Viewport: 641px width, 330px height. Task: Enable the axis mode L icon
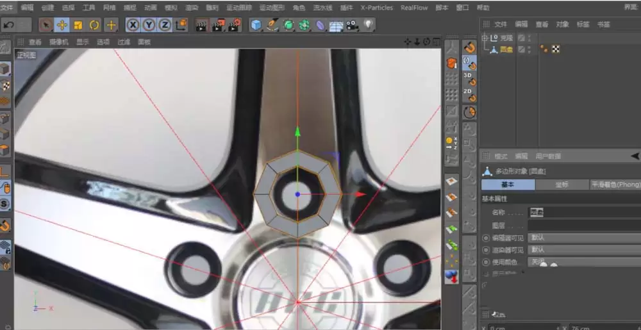point(5,172)
